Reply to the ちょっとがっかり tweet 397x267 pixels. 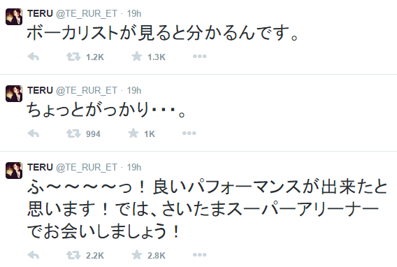coord(34,133)
